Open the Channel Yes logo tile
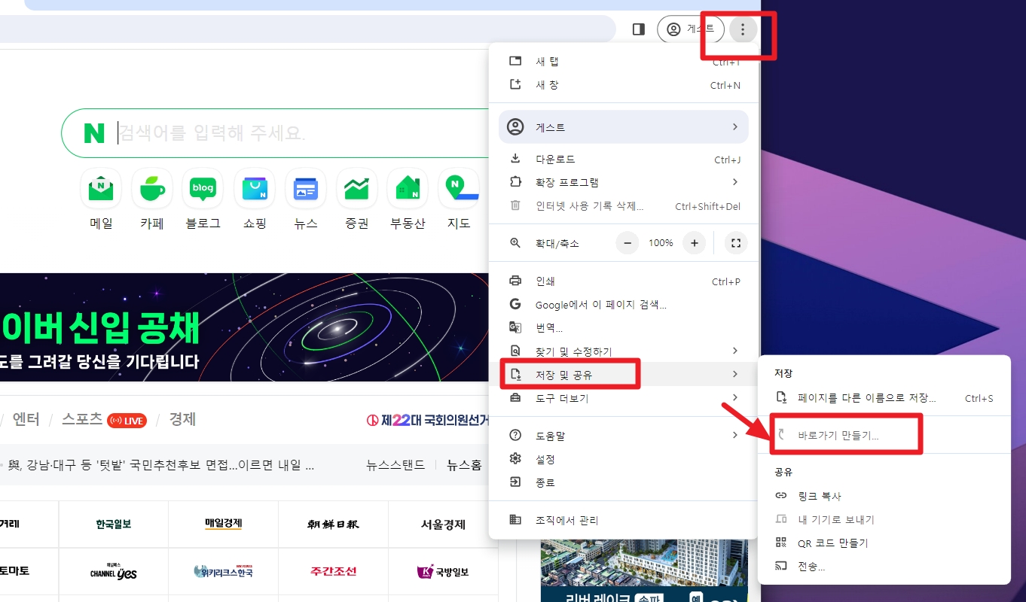This screenshot has height=602, width=1026. pyautogui.click(x=114, y=571)
